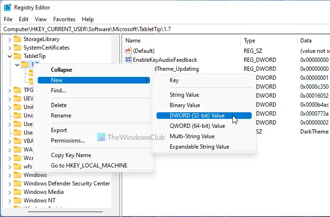Collapse the TabletTip key
The image size is (330, 217).
(x=9, y=56)
